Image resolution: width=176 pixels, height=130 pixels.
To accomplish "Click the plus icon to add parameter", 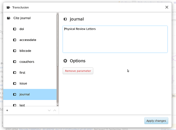I will [7, 111].
